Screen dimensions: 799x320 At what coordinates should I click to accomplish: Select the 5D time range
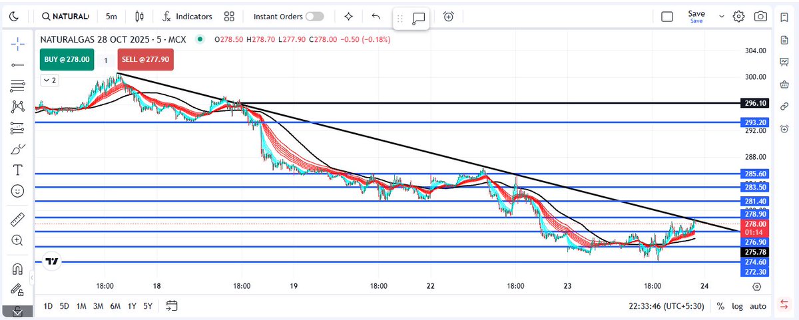pos(65,306)
